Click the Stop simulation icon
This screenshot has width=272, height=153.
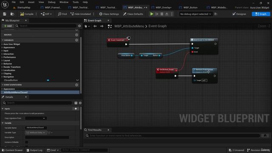pyautogui.click(x=161, y=14)
